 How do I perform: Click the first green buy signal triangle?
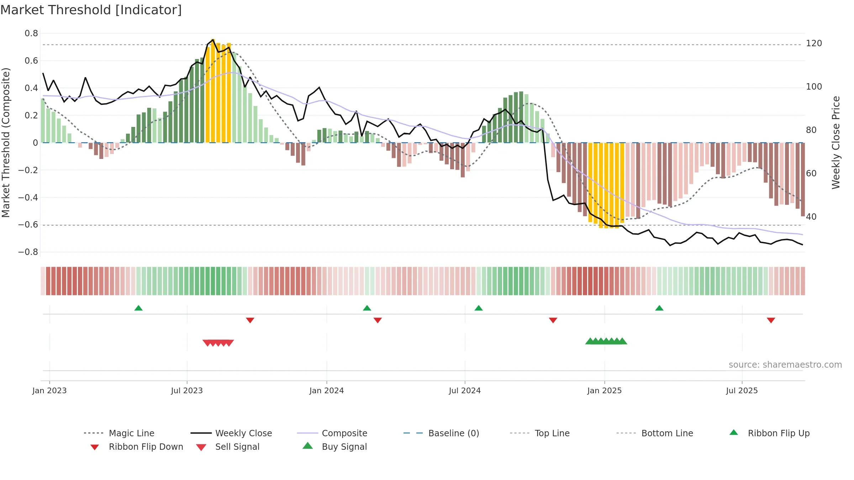point(590,341)
